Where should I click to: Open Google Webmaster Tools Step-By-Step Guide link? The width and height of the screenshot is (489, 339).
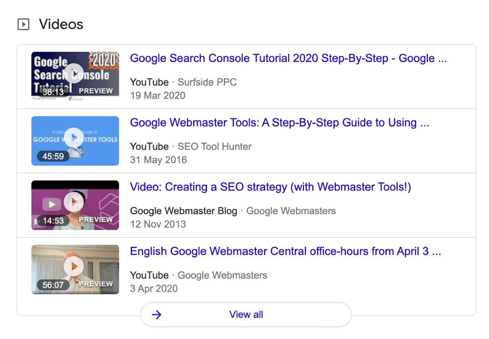click(280, 123)
